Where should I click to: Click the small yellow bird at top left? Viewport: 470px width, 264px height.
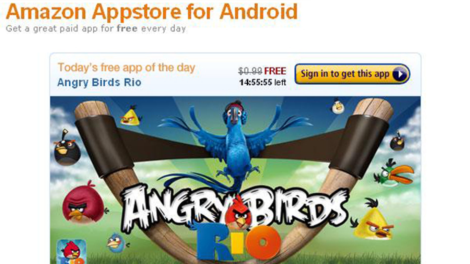(130, 116)
